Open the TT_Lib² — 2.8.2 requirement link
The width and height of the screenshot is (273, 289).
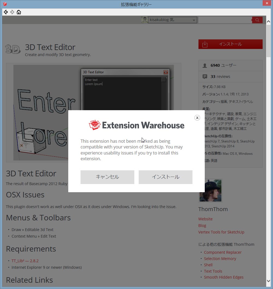point(25,261)
